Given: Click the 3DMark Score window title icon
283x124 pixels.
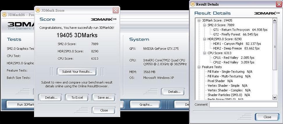Looking at the screenshot, I should pos(38,10).
